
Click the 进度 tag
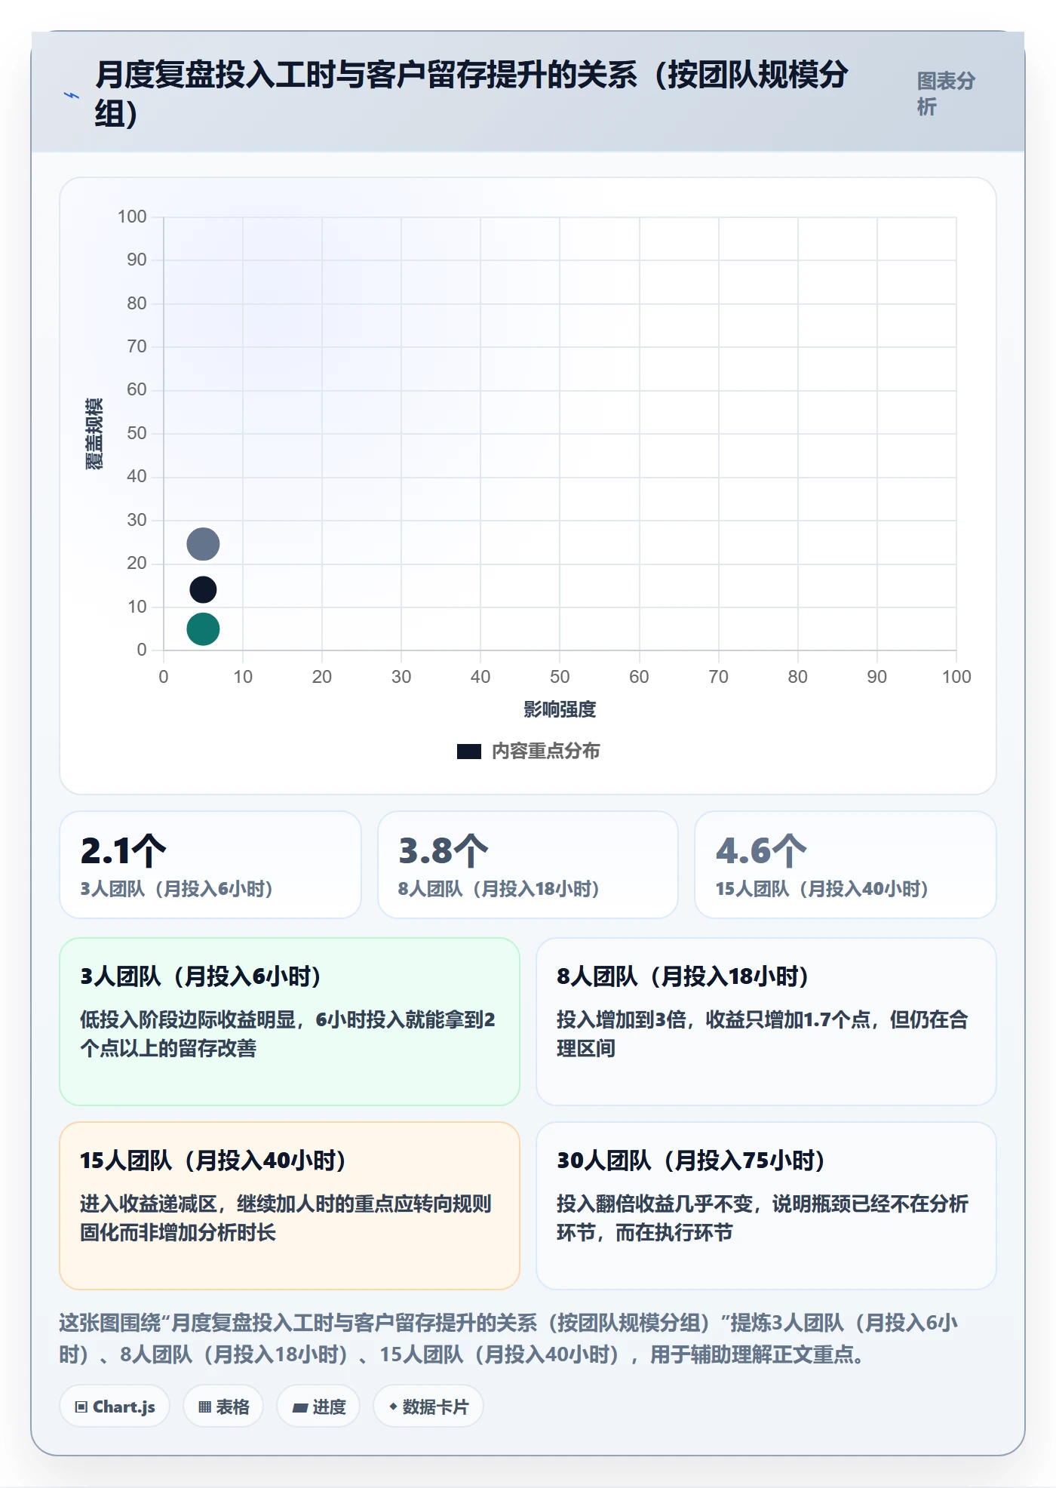pyautogui.click(x=318, y=1407)
